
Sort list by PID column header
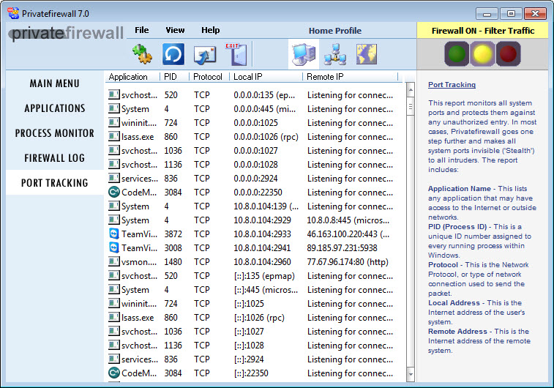point(171,76)
